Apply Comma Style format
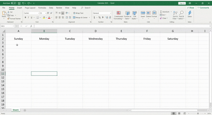The image size is (212, 115). point(103,17)
